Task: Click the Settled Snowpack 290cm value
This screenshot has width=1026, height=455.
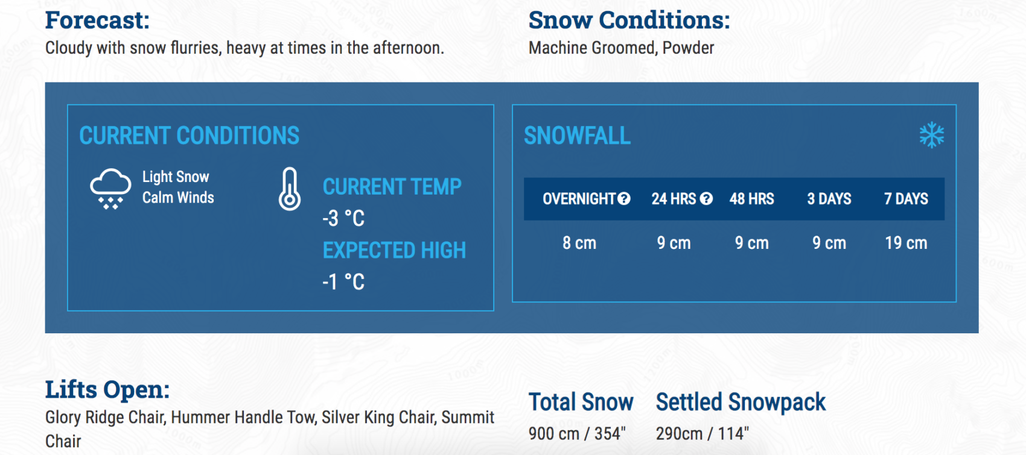Action: 703,433
